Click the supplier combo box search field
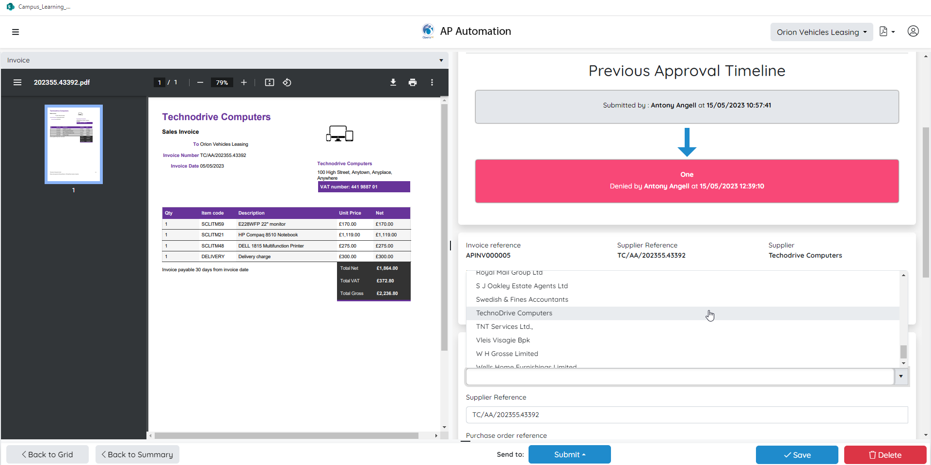This screenshot has height=465, width=931. 679,376
